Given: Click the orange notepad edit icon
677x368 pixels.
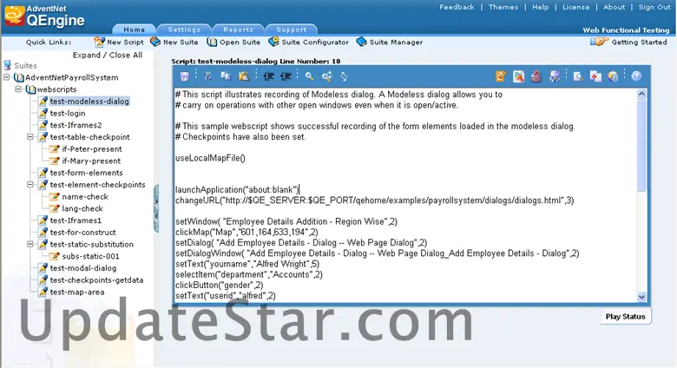Looking at the screenshot, I should (501, 76).
